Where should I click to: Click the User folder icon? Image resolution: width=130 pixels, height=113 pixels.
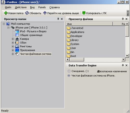coord(69,48)
